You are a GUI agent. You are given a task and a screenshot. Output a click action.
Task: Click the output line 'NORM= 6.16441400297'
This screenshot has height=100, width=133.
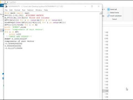(x=16, y=39)
